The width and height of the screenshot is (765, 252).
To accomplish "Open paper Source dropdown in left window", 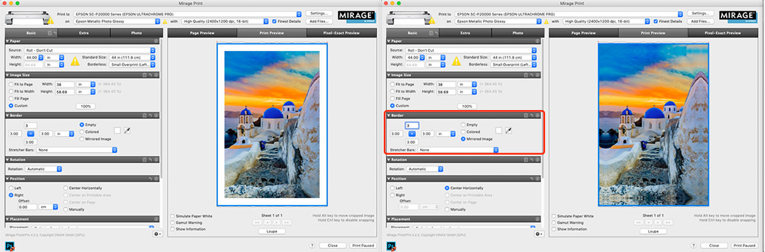I will click(91, 50).
